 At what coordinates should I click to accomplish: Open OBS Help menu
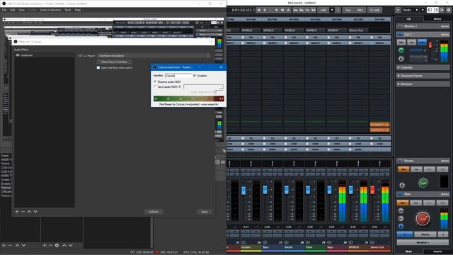[x=77, y=10]
